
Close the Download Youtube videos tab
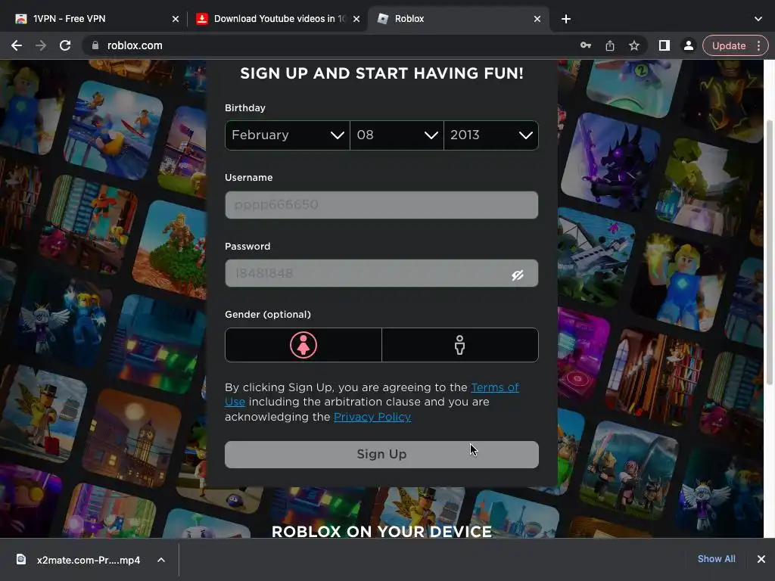click(356, 19)
